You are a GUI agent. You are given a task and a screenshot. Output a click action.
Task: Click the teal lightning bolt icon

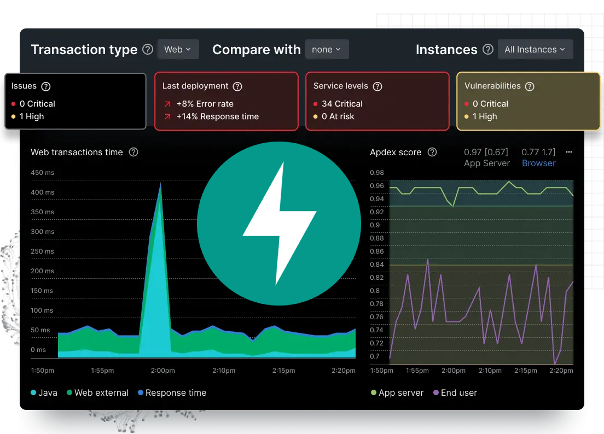[279, 224]
